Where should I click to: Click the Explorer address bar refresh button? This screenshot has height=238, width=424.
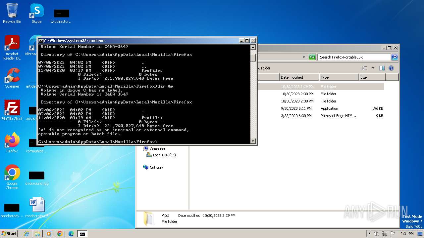tap(312, 57)
